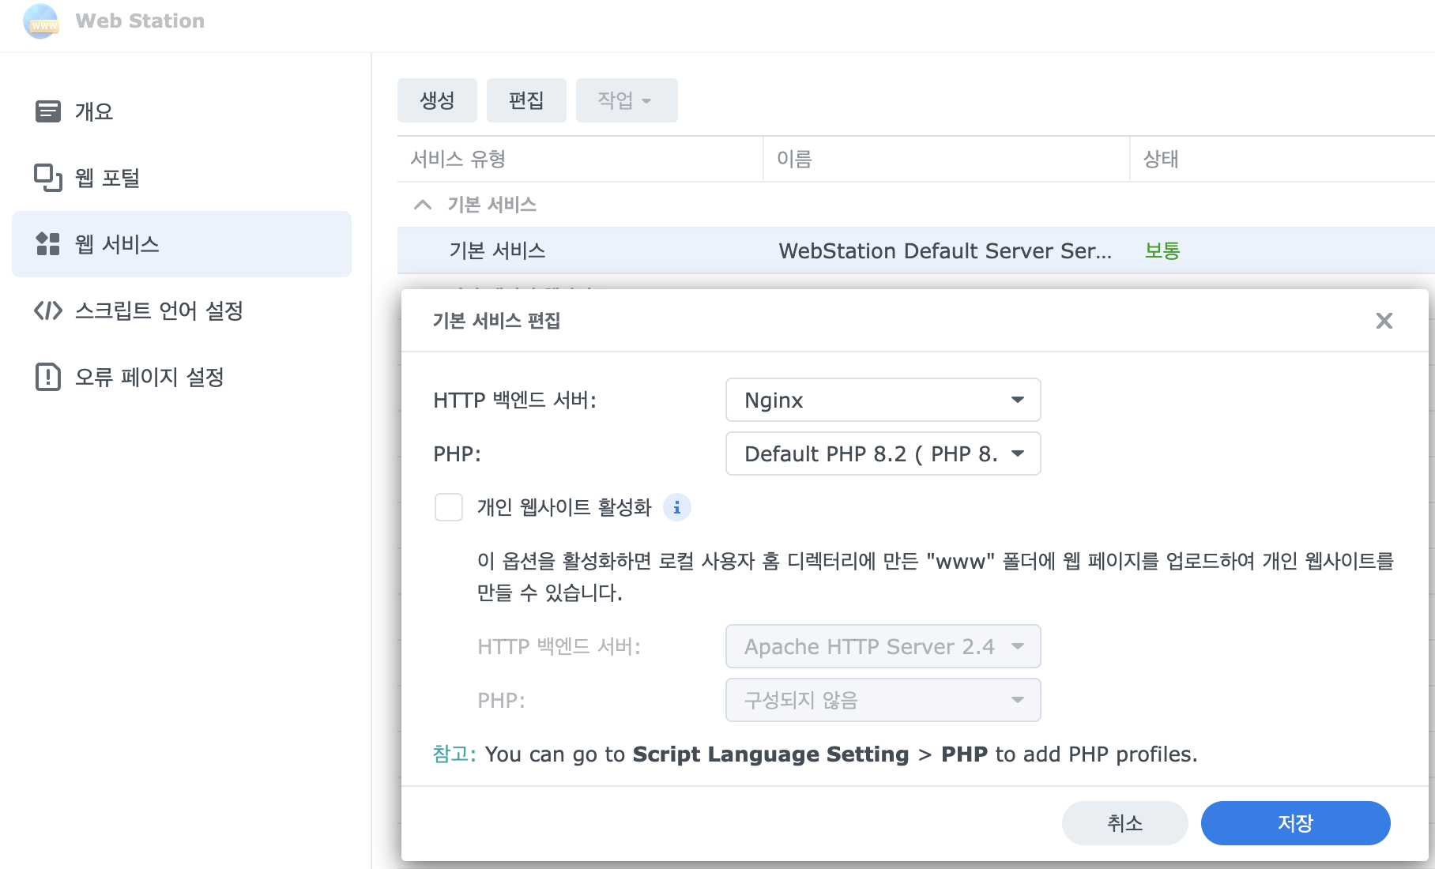This screenshot has height=869, width=1435.
Task: Open the 스크립트 언어 설정 menu item
Action: coord(182,310)
